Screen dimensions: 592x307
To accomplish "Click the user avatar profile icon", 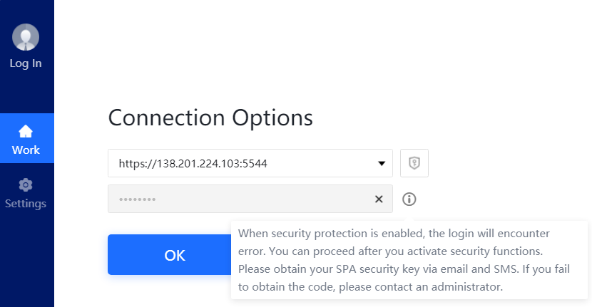I will pyautogui.click(x=26, y=37).
